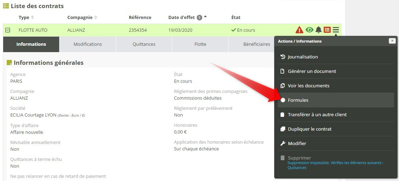This screenshot has height=181, width=399.
Task: Select Voir les documents
Action: point(308,86)
